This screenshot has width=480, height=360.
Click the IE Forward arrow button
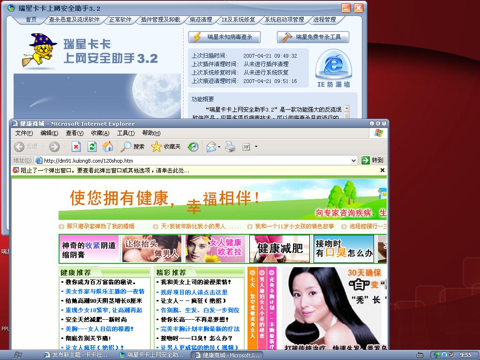[54, 147]
